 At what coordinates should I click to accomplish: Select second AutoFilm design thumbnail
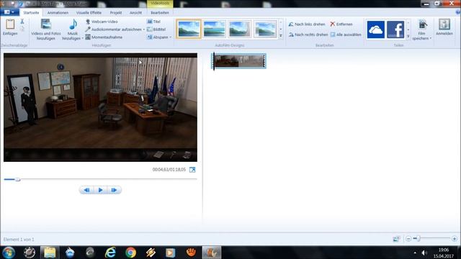(x=215, y=29)
